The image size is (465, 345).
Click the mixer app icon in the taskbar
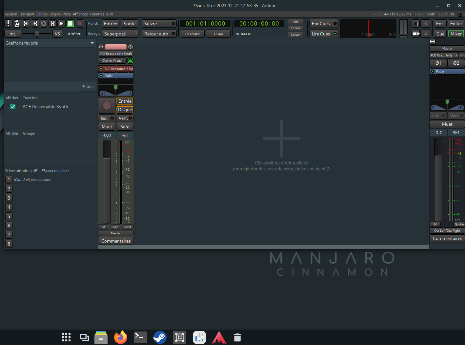[x=199, y=337]
